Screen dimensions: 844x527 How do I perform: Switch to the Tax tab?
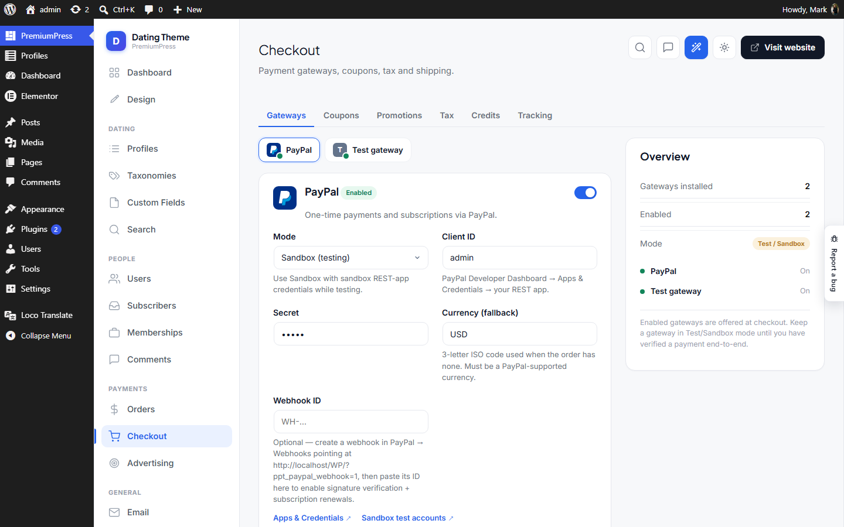point(447,115)
